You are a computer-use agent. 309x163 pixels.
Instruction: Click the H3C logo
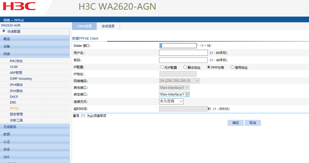(x=19, y=6)
